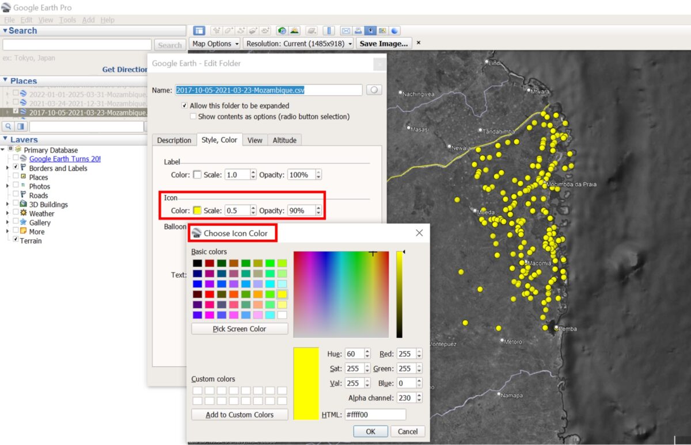Collapse the Primary Database tree node
Viewport: 691px width, 445px height.
[x=3, y=150]
